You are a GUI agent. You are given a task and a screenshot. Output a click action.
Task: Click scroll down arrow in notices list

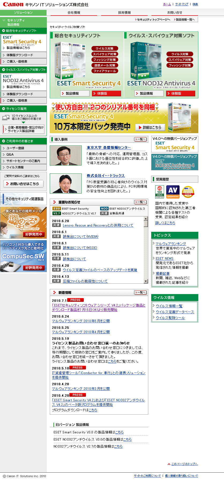pyautogui.click(x=146, y=281)
